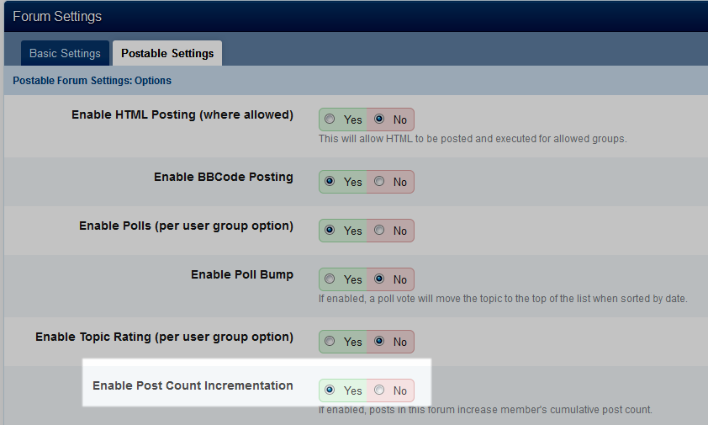Choose Yes for Post Count Incrementation

pyautogui.click(x=330, y=390)
